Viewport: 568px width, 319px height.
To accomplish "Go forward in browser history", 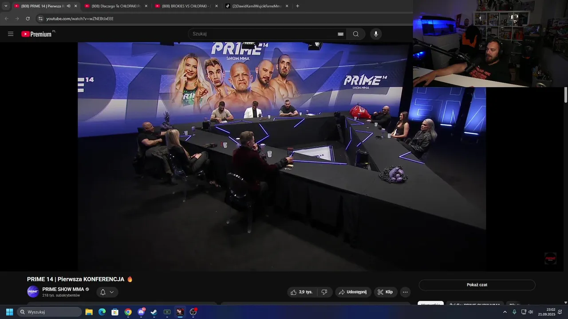I will (17, 19).
